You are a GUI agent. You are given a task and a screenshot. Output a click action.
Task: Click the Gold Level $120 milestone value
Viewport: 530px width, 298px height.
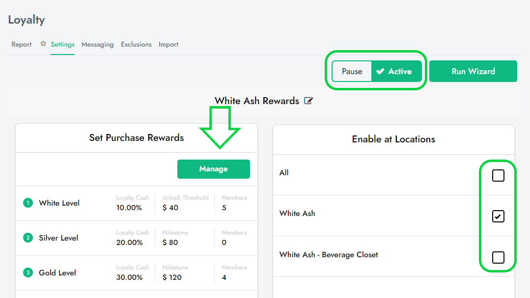172,277
